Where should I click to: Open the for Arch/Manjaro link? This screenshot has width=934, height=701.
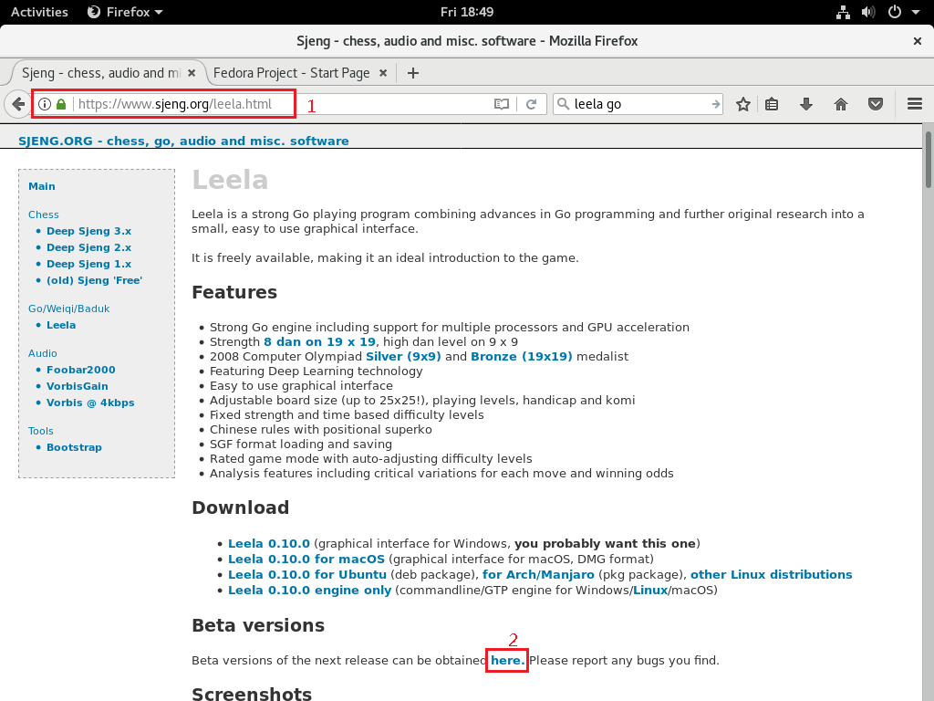tap(538, 575)
